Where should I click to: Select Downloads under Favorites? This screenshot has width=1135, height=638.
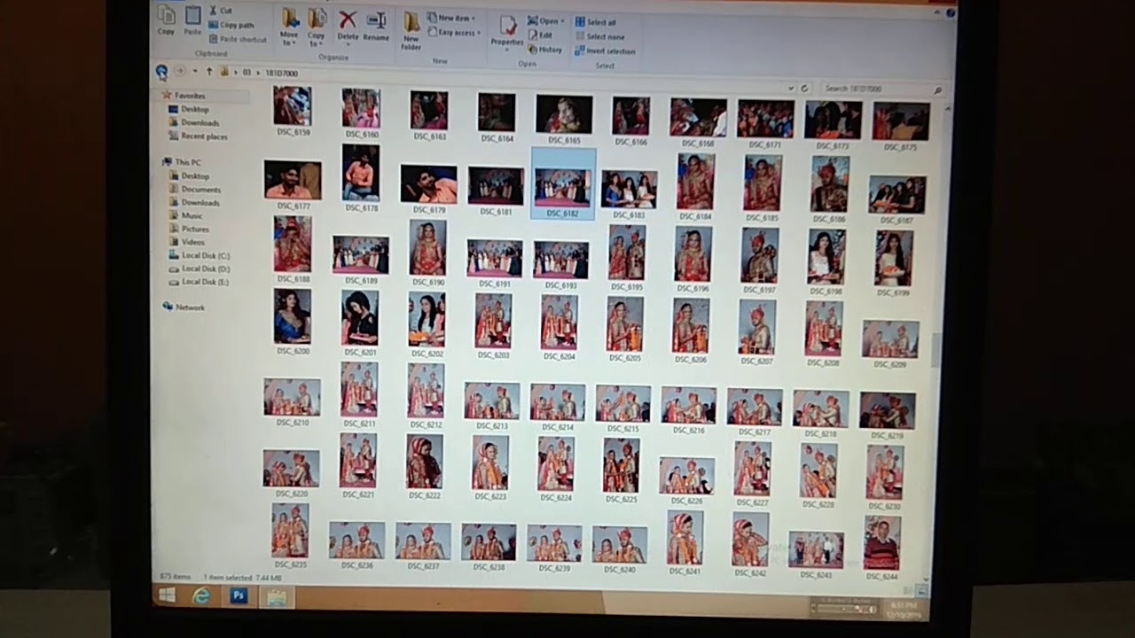(193, 123)
